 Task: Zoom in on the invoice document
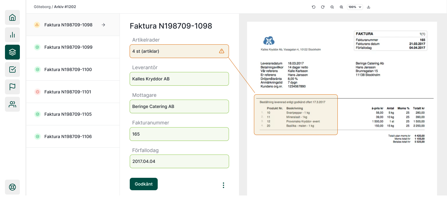click(x=341, y=7)
